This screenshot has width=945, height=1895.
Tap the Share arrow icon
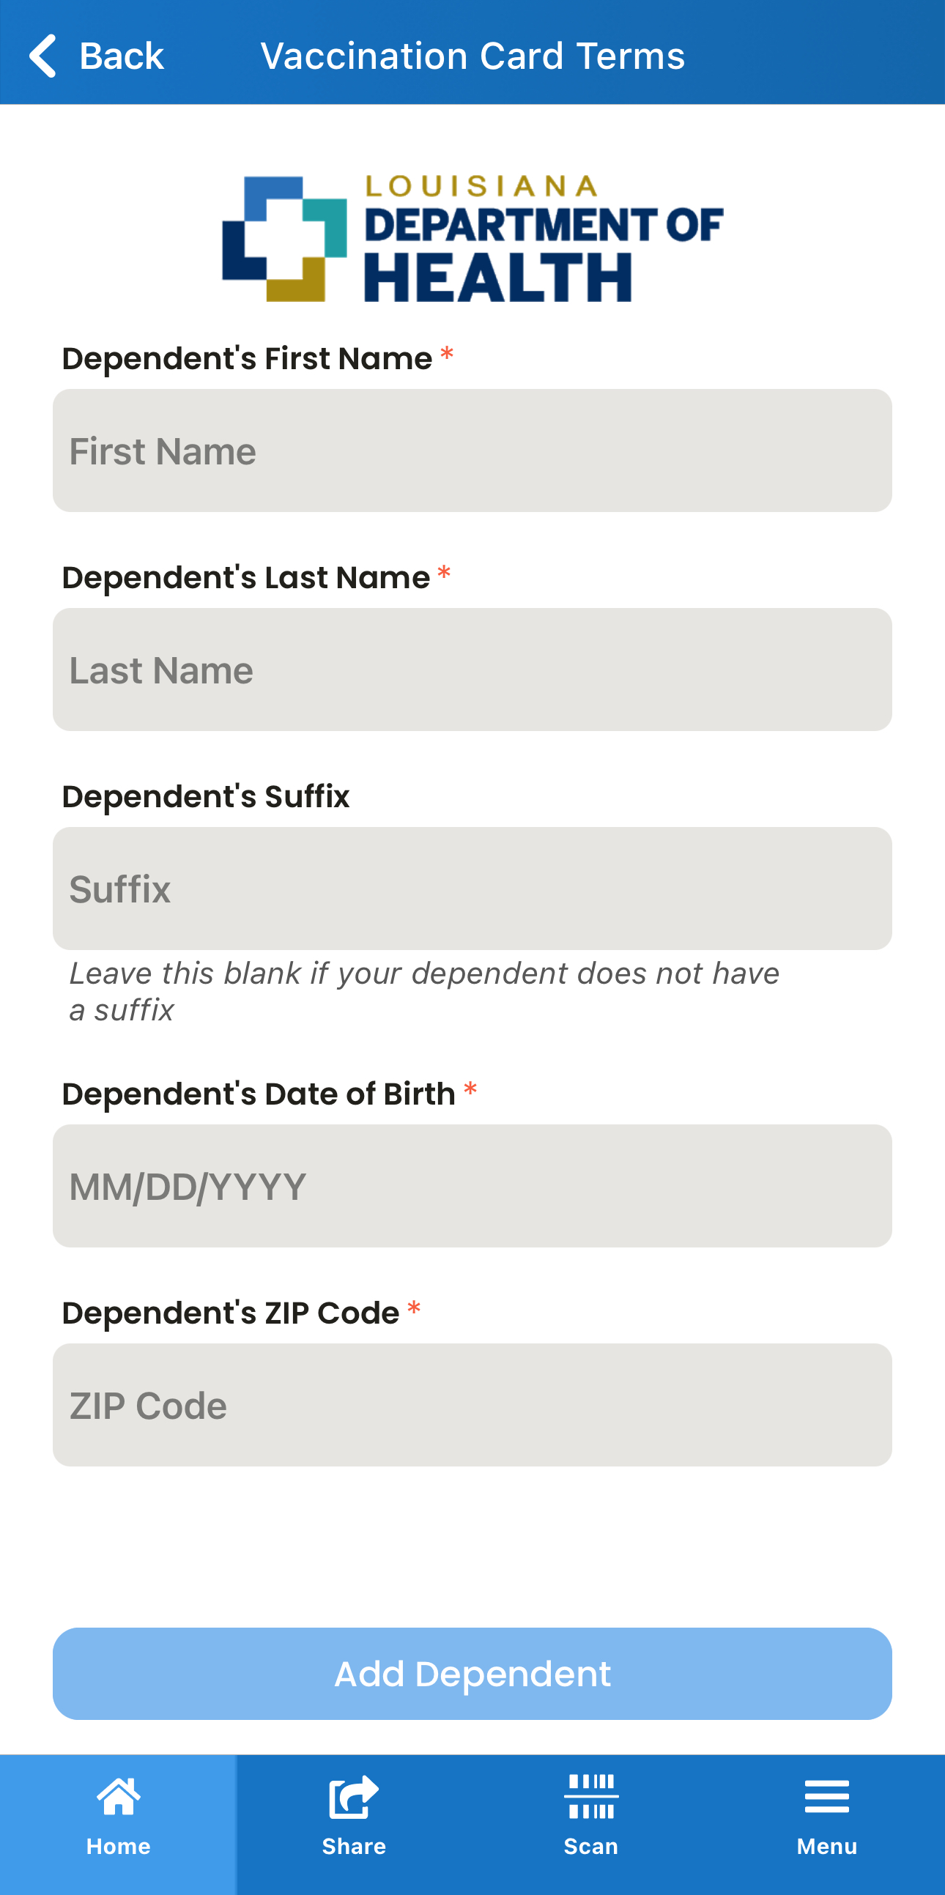(x=354, y=1795)
